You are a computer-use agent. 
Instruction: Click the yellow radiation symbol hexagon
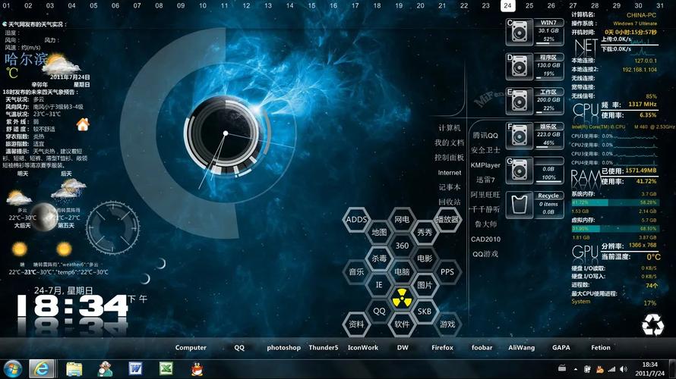coord(402,298)
